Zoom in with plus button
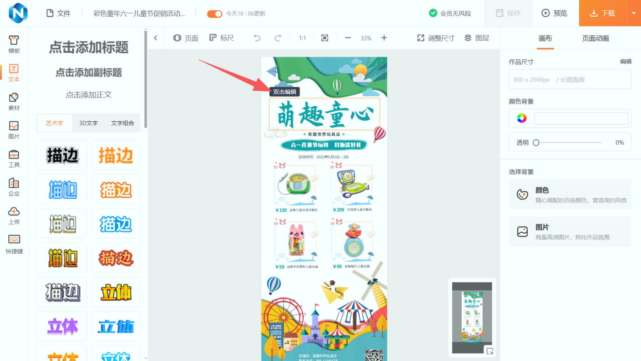This screenshot has width=641, height=361. [x=384, y=38]
